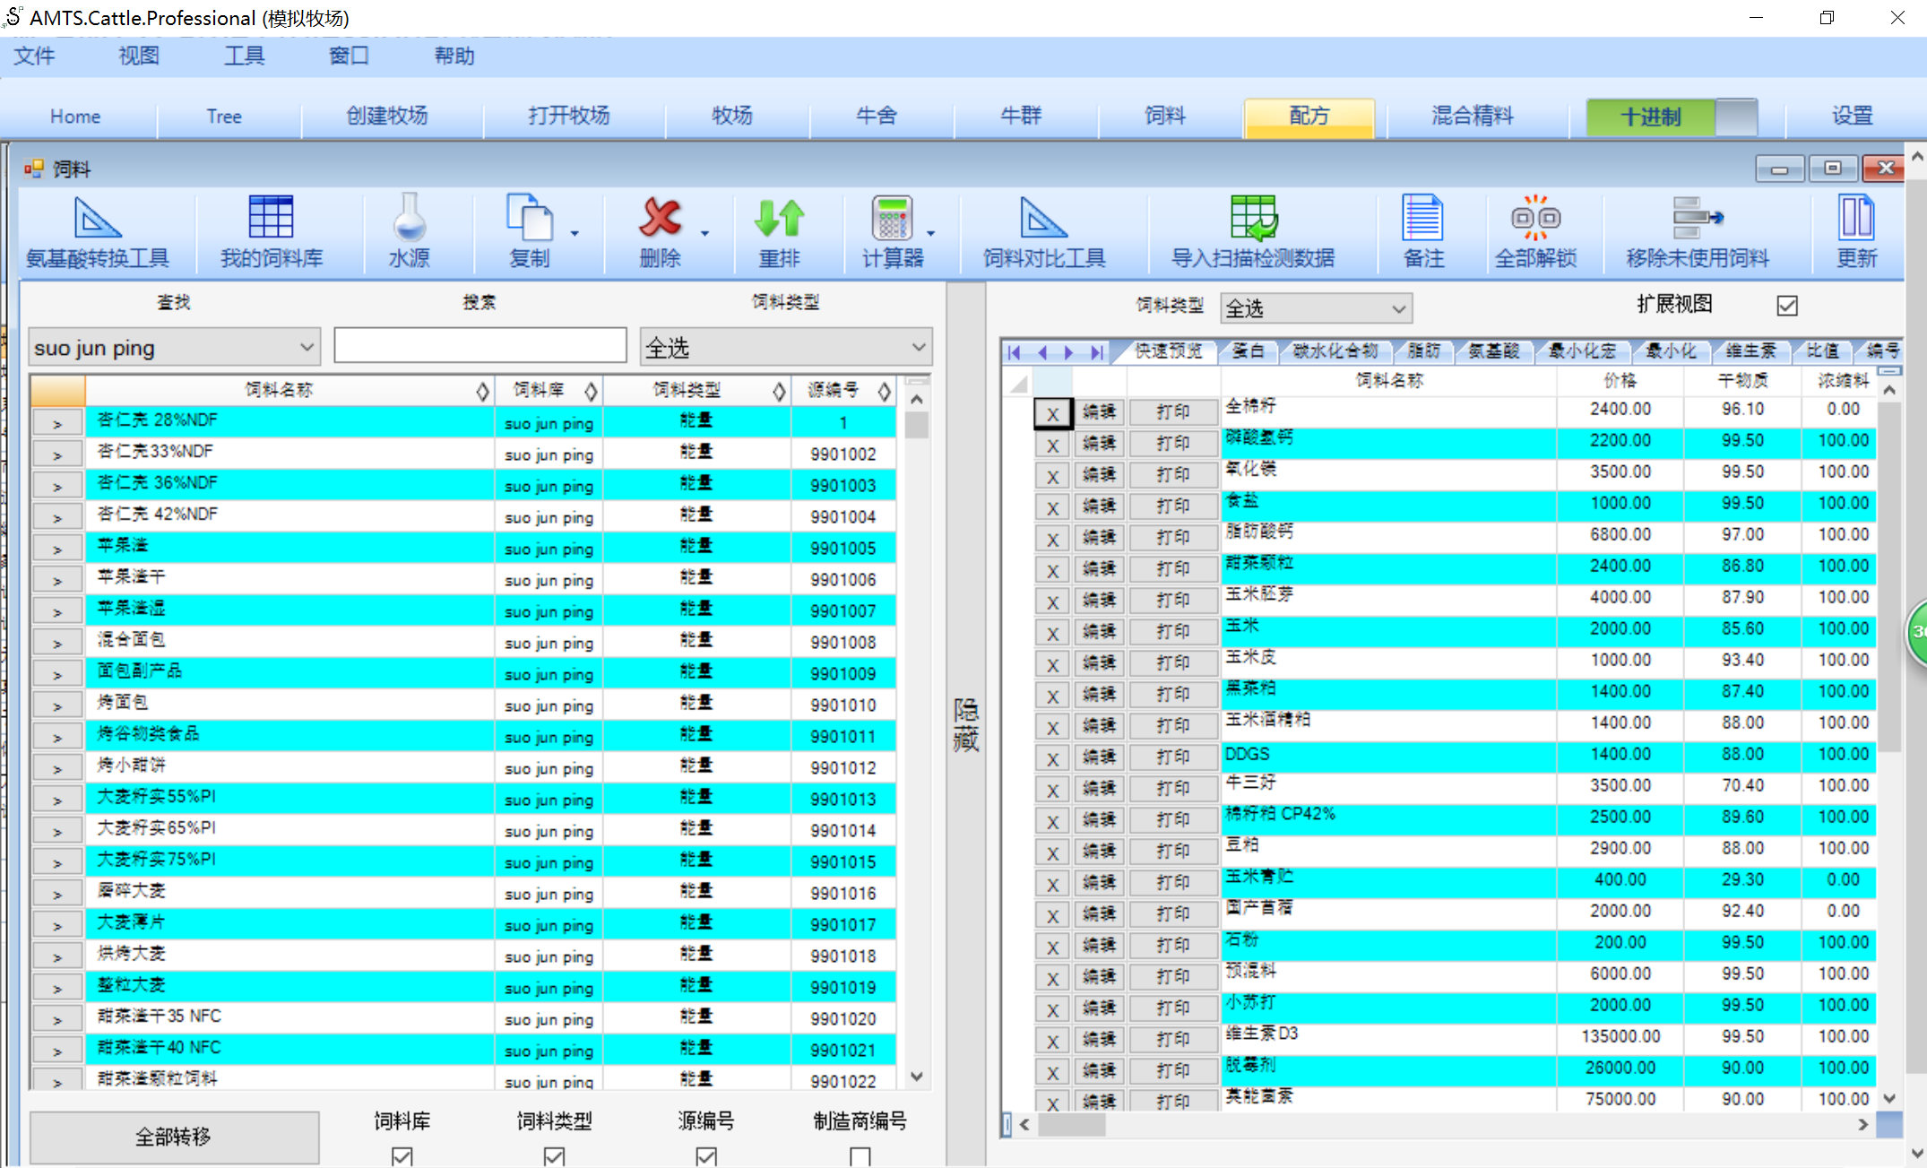Click the left feed list vertical scrollbar
The width and height of the screenshot is (1927, 1168).
pyautogui.click(x=916, y=737)
